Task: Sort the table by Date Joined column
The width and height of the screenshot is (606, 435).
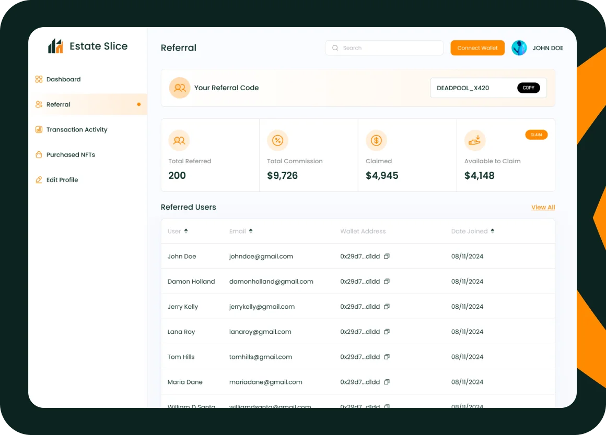Action: click(x=493, y=231)
